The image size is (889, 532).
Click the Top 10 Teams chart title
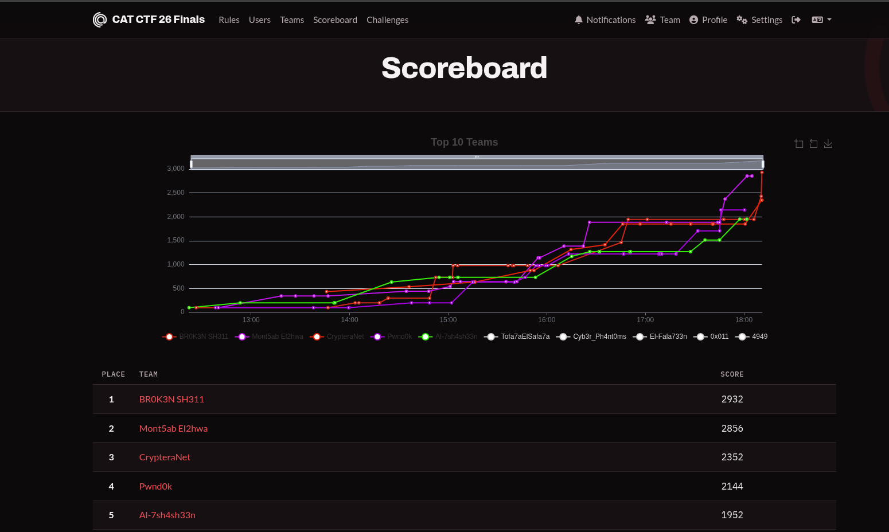point(465,142)
